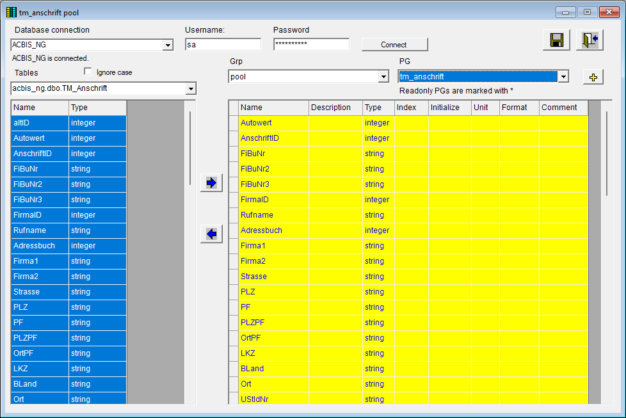Open the Database connection dropdown
626x418 pixels.
point(168,45)
